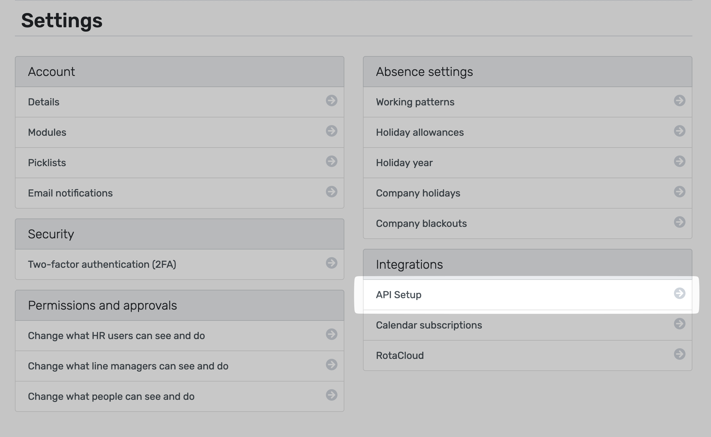Click the highlighted API Setup arrow icon
The height and width of the screenshot is (437, 711).
[x=679, y=294]
